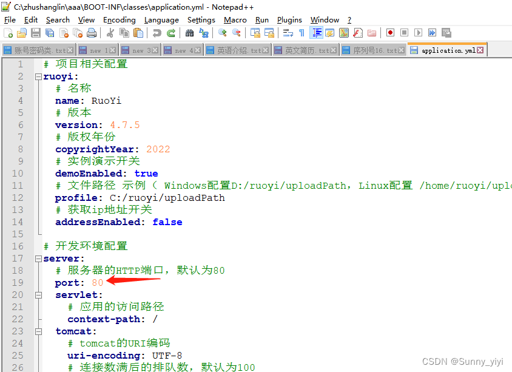Open the Encoding menu
Viewport: 512px width, 372px height.
tap(119, 19)
